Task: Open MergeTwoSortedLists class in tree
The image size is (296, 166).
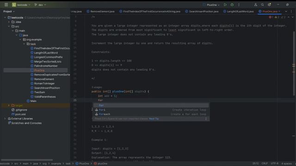Action: (46, 61)
